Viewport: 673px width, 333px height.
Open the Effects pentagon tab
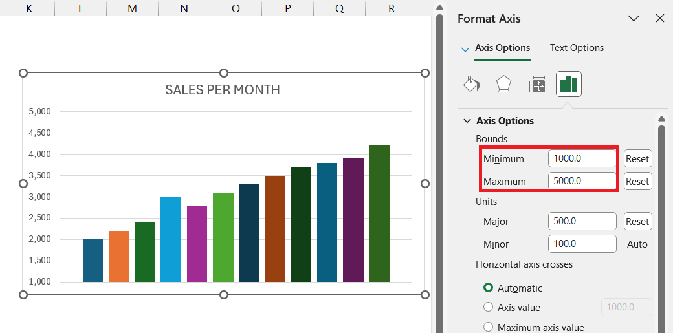click(503, 84)
